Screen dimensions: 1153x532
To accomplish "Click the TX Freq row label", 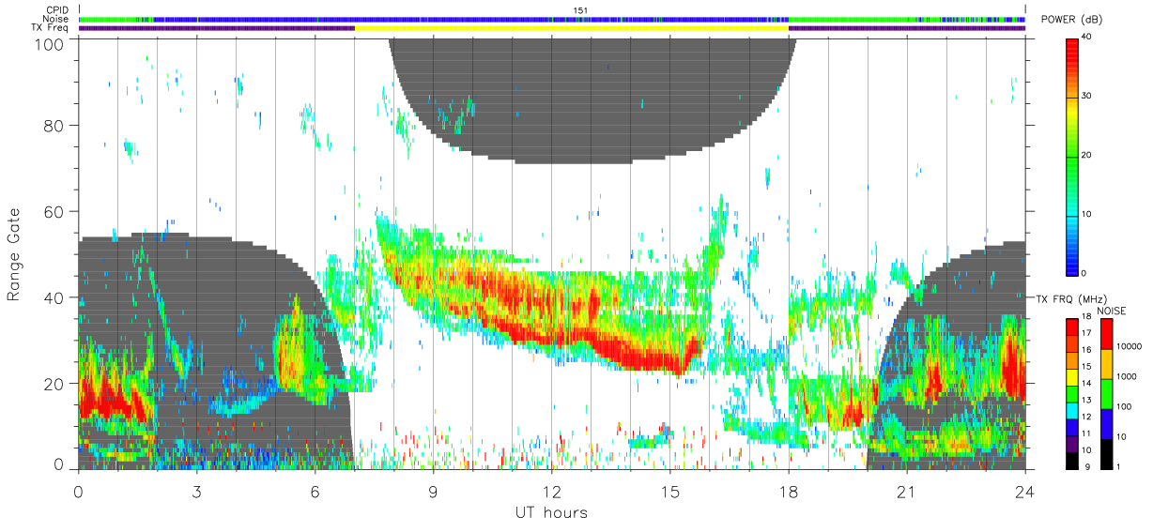I will [52, 28].
